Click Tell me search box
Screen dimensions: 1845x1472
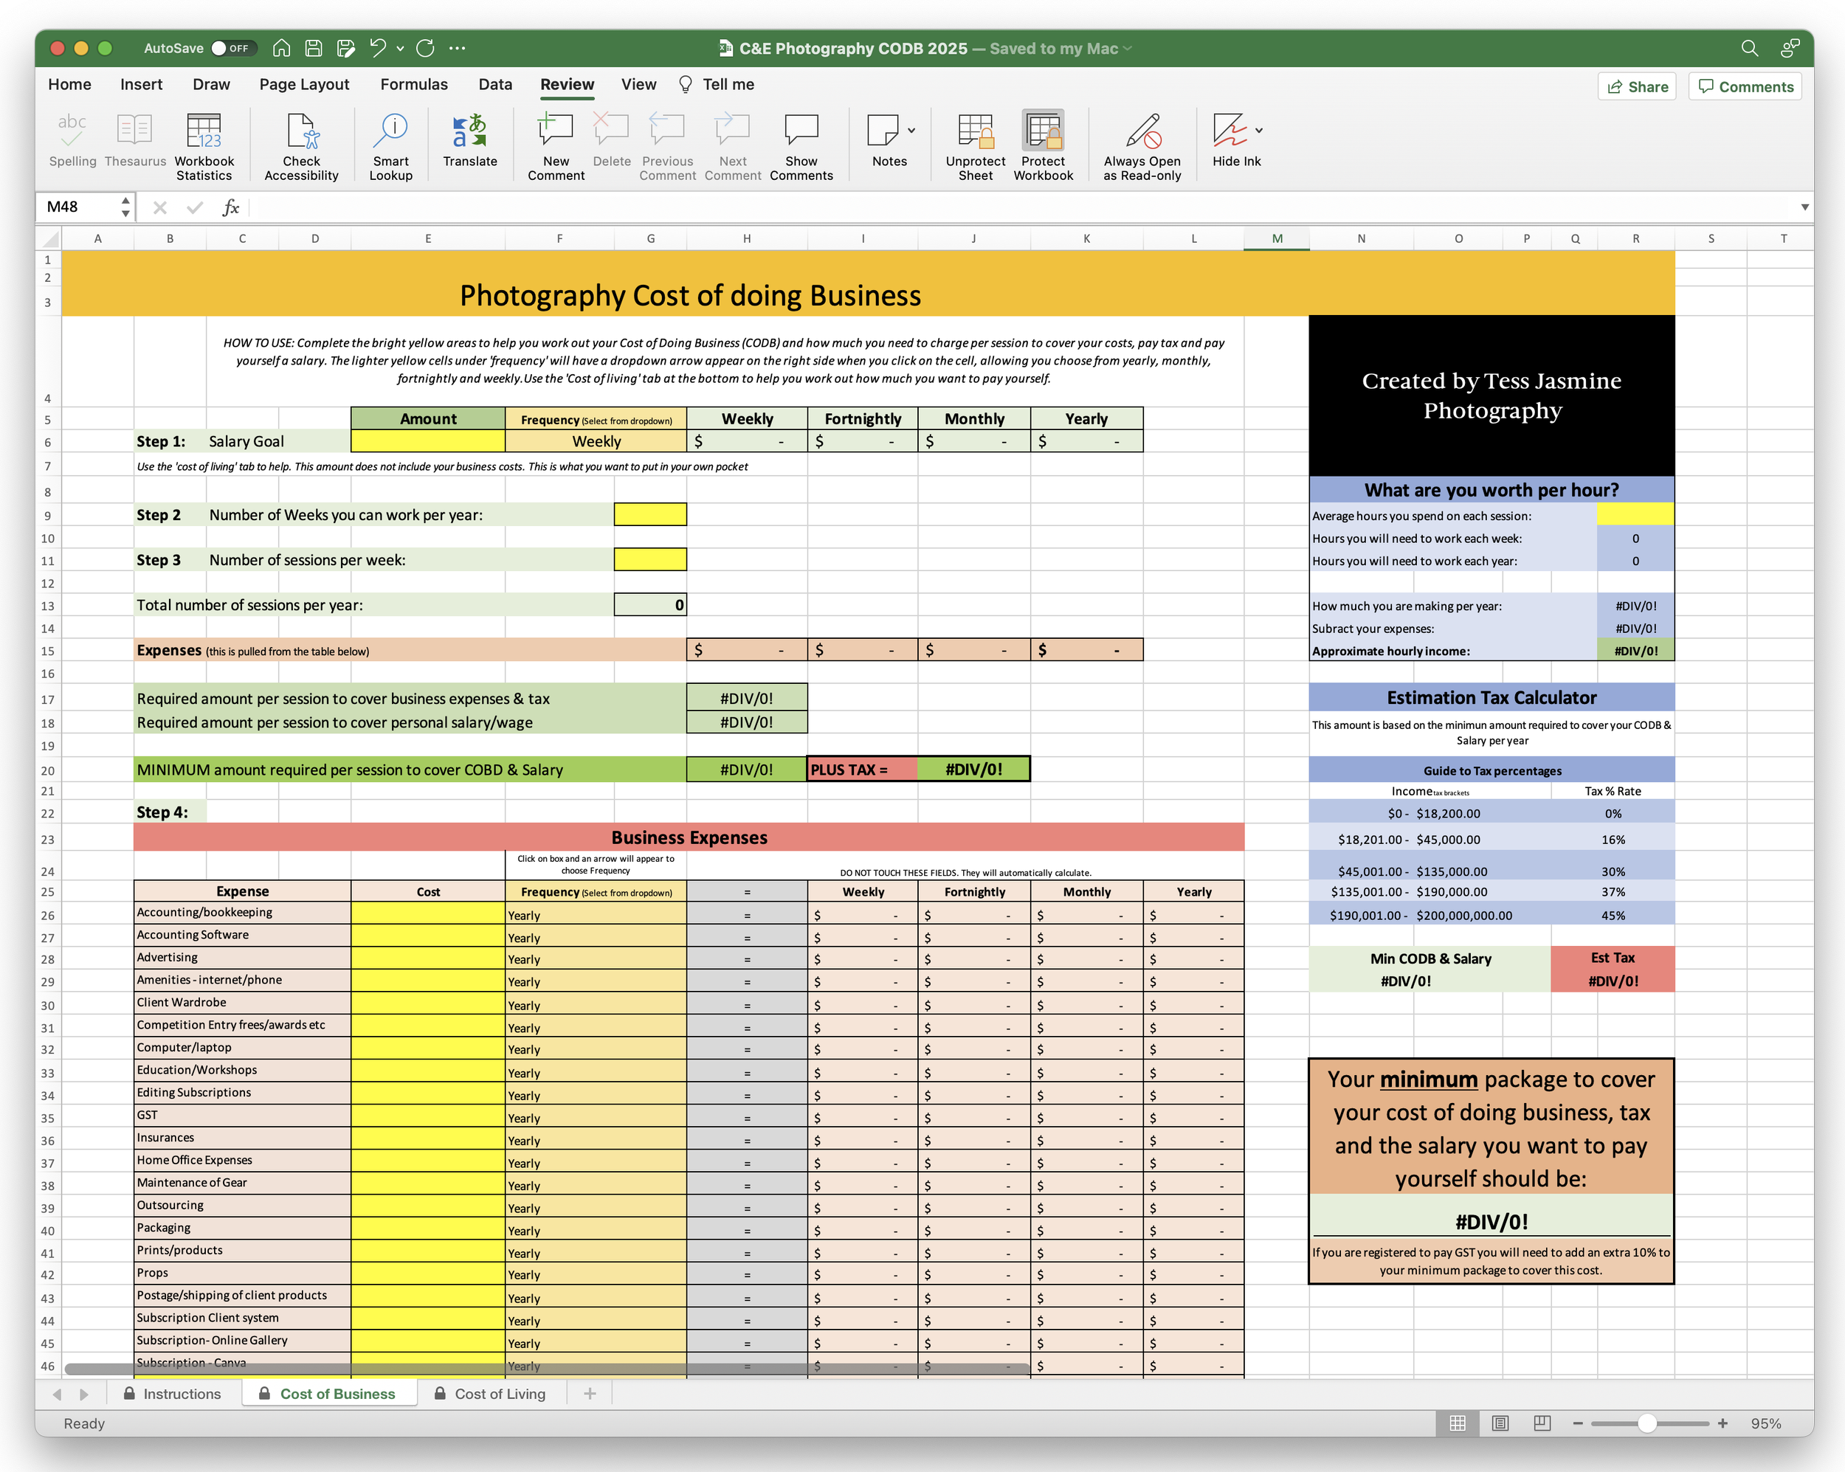tap(717, 85)
